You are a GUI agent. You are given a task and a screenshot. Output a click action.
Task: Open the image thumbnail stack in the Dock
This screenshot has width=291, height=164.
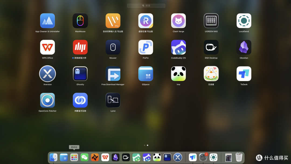228,158
